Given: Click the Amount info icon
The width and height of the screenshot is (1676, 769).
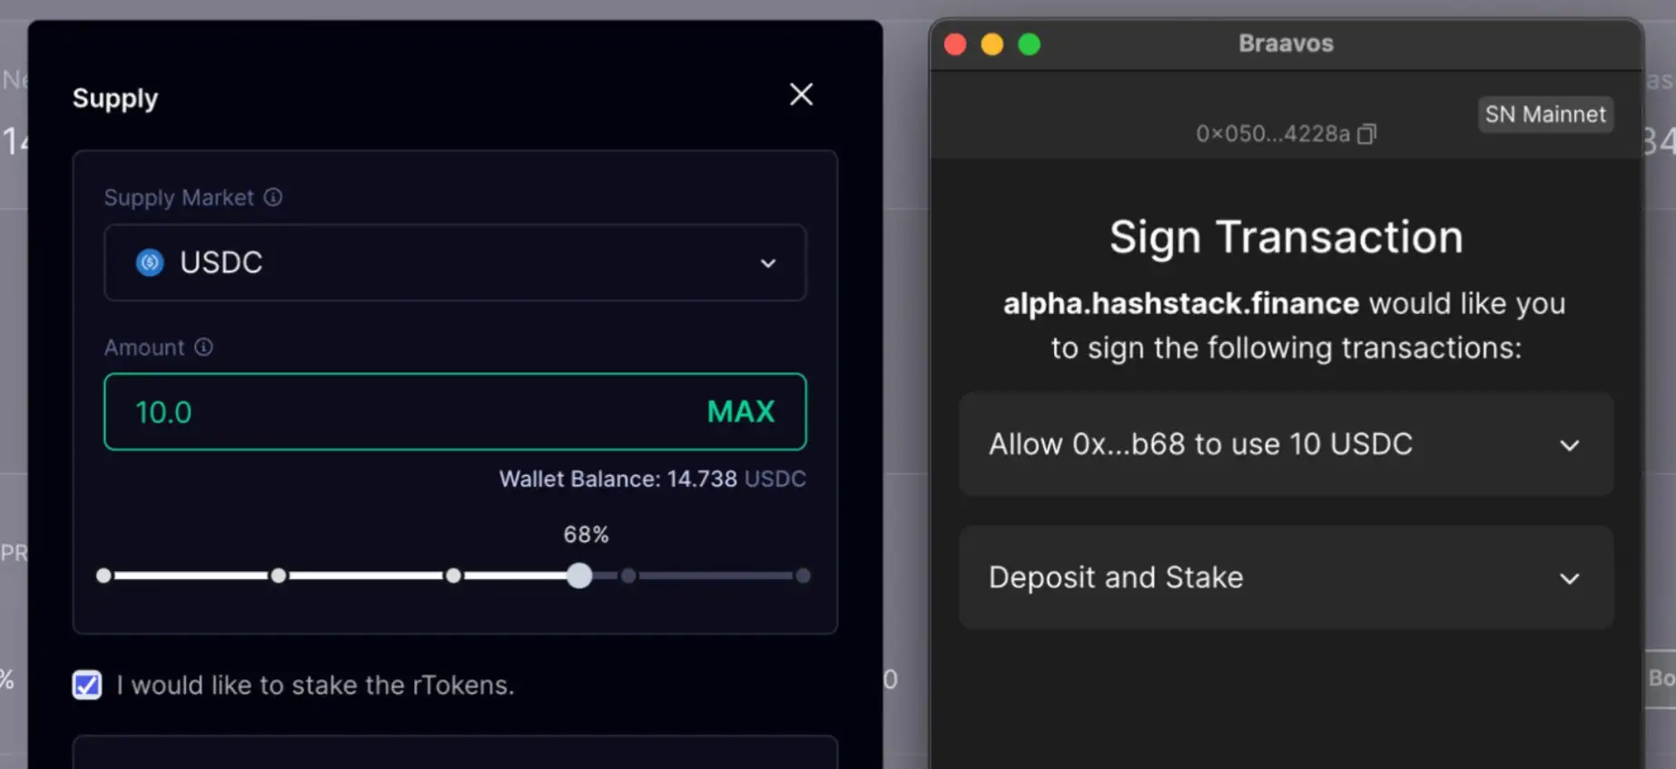Looking at the screenshot, I should (204, 347).
